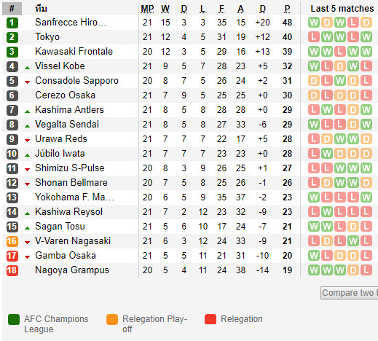Click the green up arrow beside Vissel Kobe

pyautogui.click(x=28, y=68)
